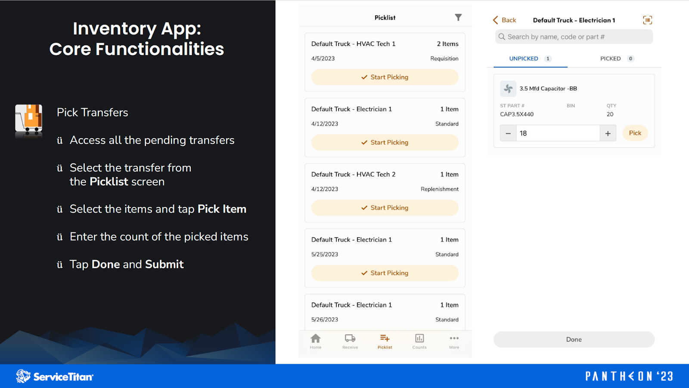Screen dimensions: 689x388
Task: Click the QTY value 20
Action: [x=610, y=114]
